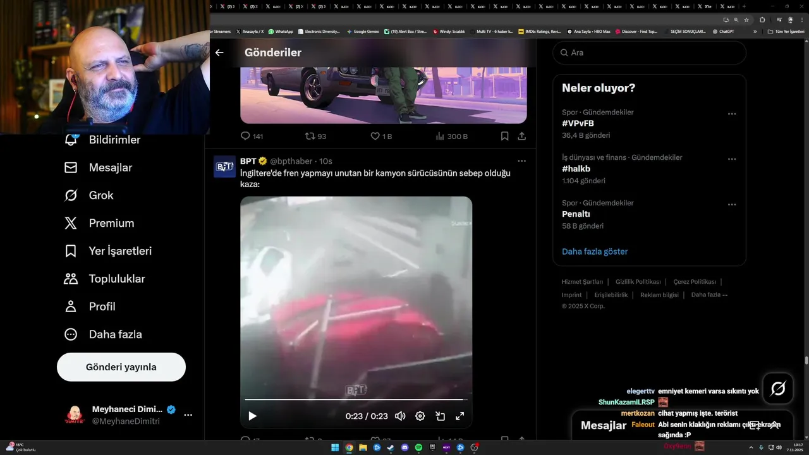Open replies on the post with 141 comments
Screen dimensions: 809x455
tap(252, 136)
